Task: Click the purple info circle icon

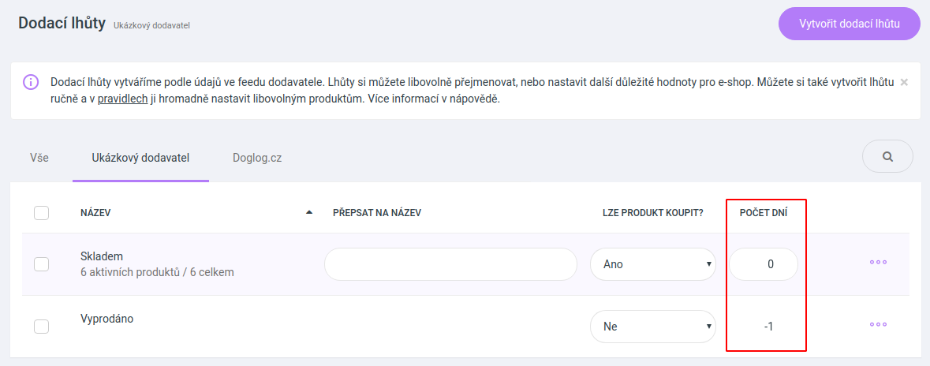Action: coord(31,82)
